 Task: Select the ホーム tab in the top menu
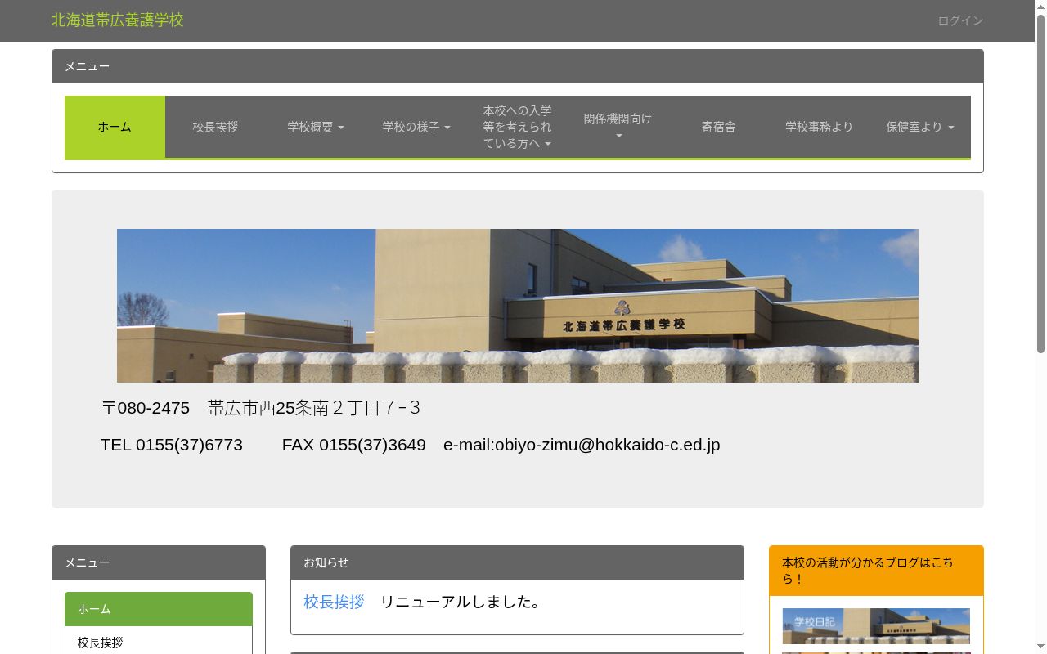[x=115, y=127]
